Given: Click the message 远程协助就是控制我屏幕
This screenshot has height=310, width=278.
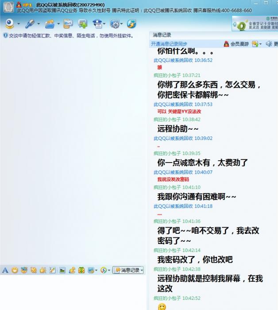Looking at the screenshot, I should click(x=210, y=283).
